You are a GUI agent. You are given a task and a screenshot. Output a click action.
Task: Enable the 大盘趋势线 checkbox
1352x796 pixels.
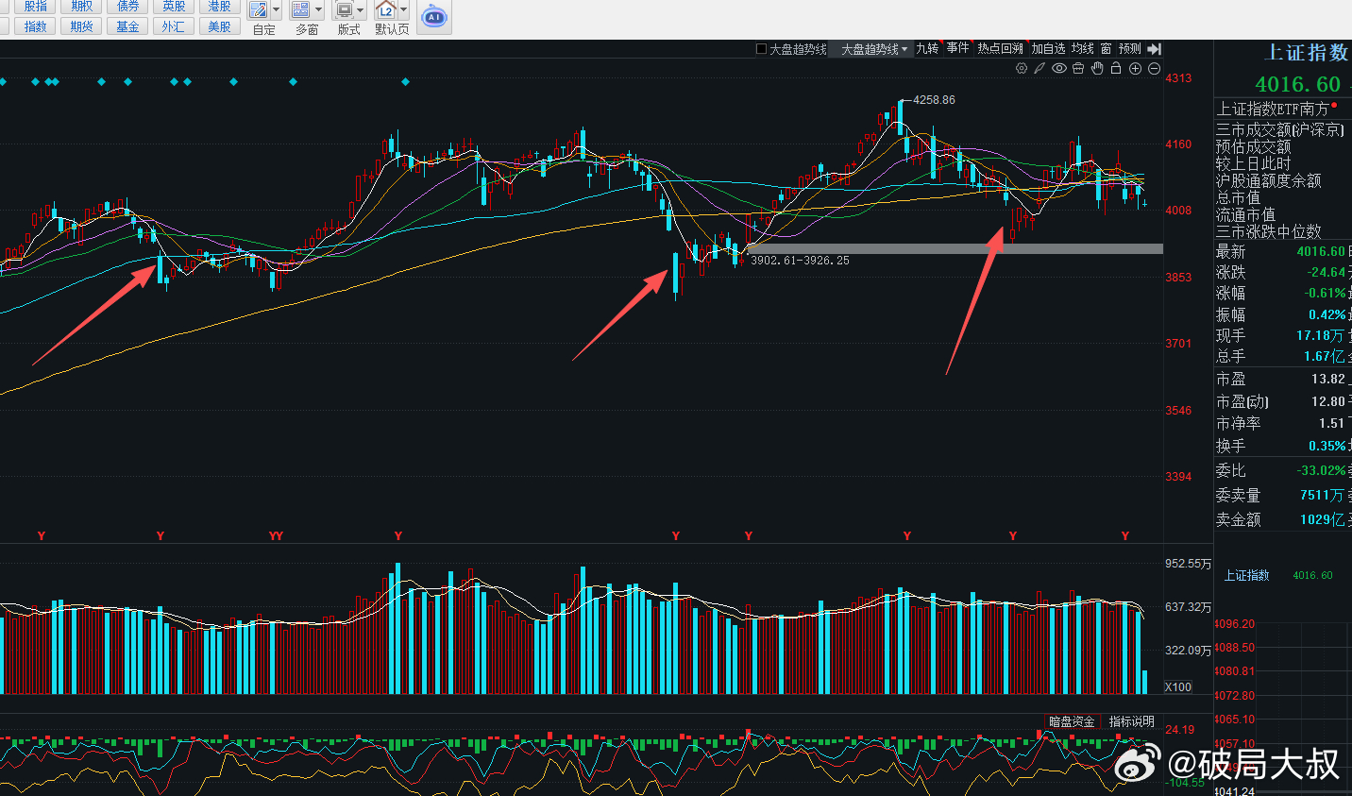762,49
